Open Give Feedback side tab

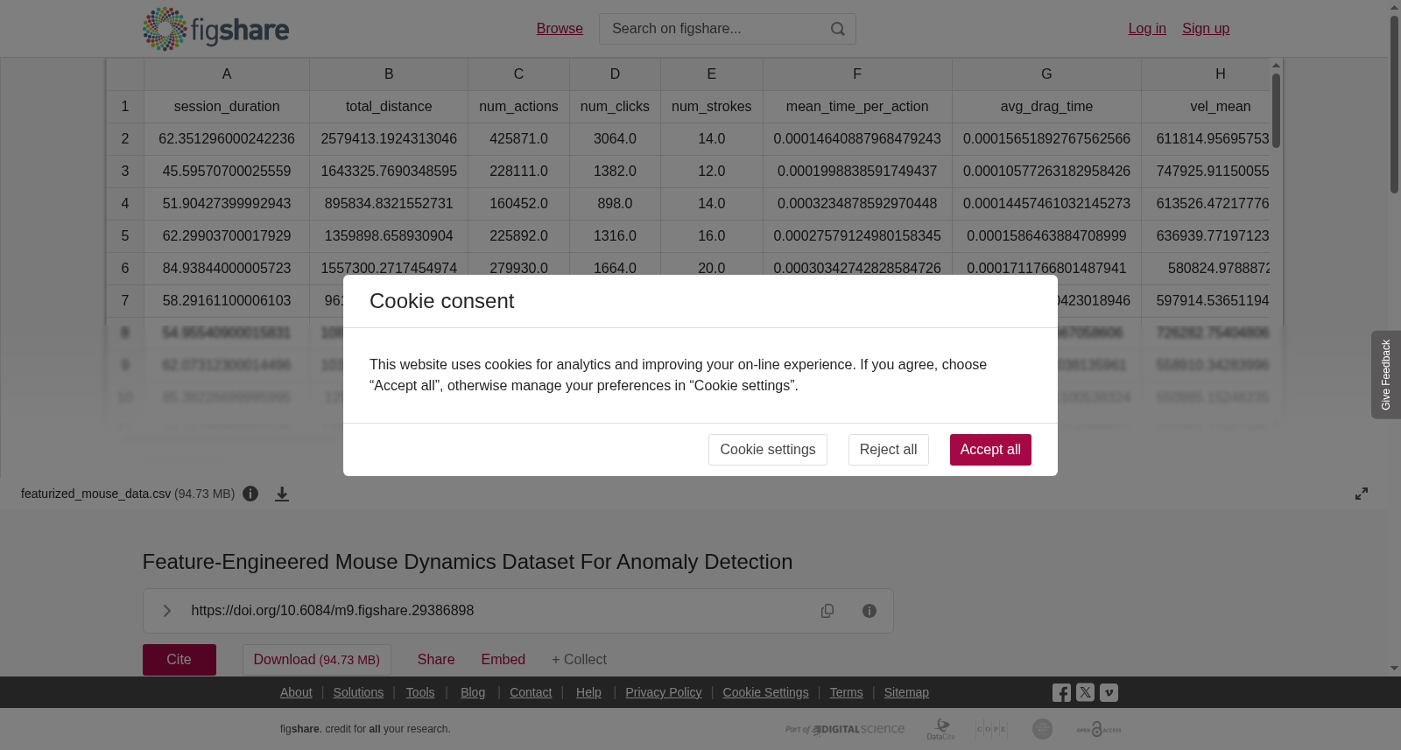1386,375
